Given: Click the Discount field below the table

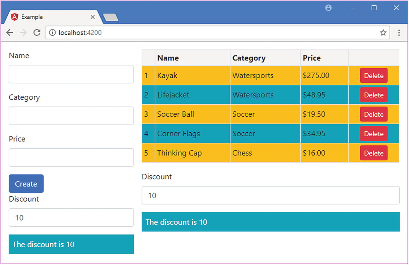Looking at the screenshot, I should pos(270,195).
